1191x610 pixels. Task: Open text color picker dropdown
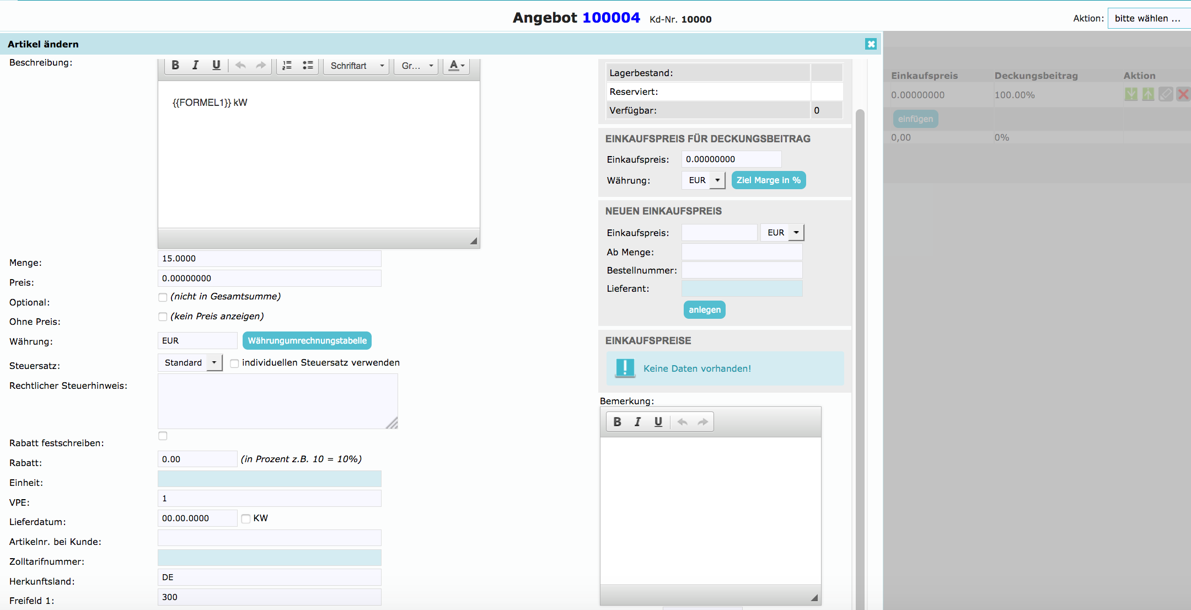point(456,66)
